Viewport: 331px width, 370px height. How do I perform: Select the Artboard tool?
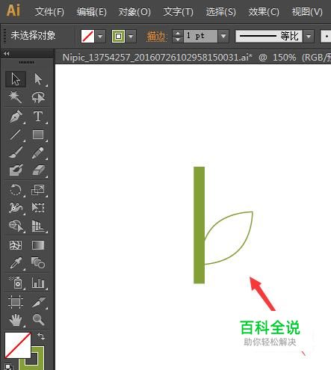[16, 302]
